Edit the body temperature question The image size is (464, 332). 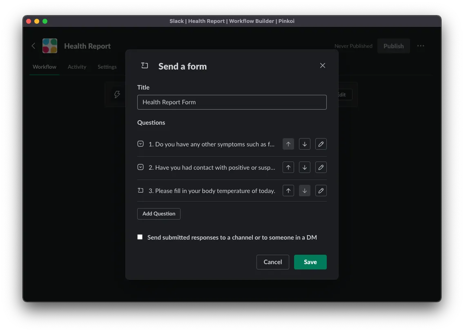pos(321,191)
